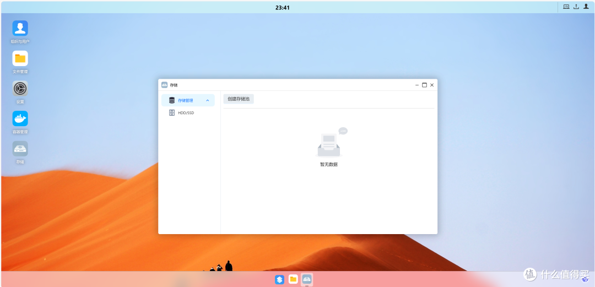595x287 pixels.
Task: Open the 组织与用户 desktop icon
Action: point(20,28)
